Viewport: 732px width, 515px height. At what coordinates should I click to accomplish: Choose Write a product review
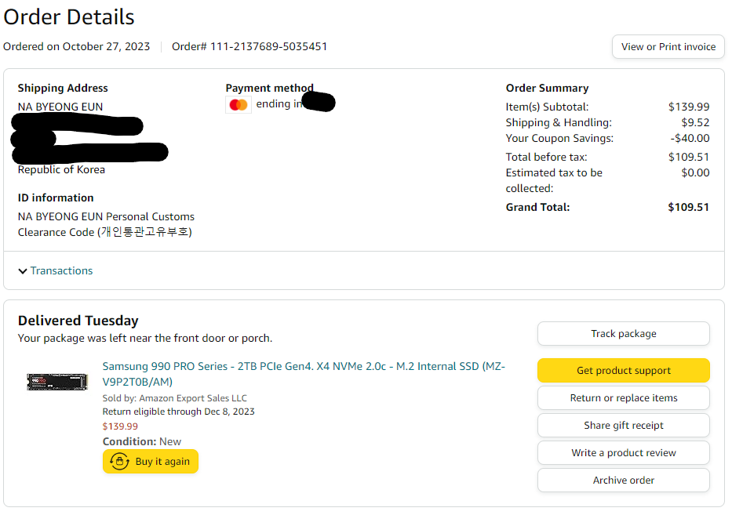point(623,453)
